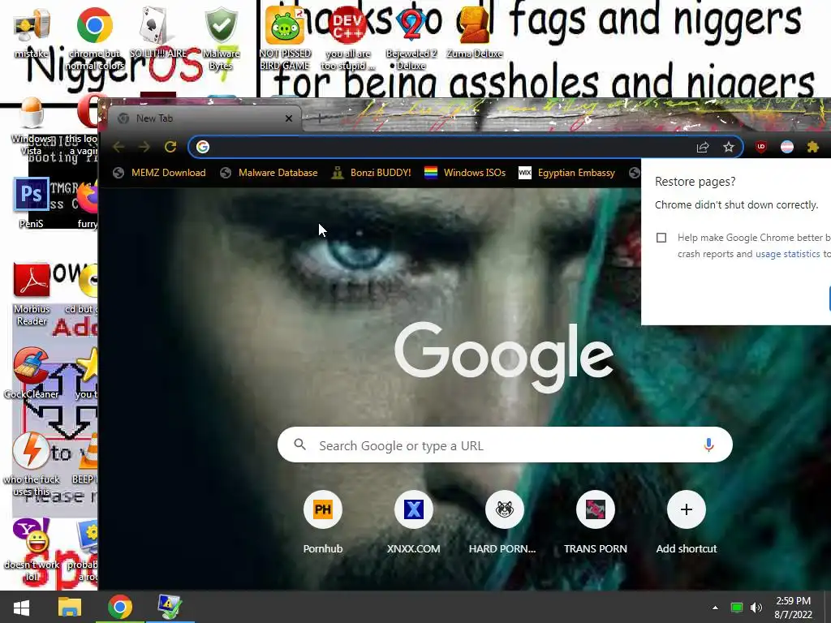Open the Windows Start menu
This screenshot has height=623, width=831.
(21, 607)
